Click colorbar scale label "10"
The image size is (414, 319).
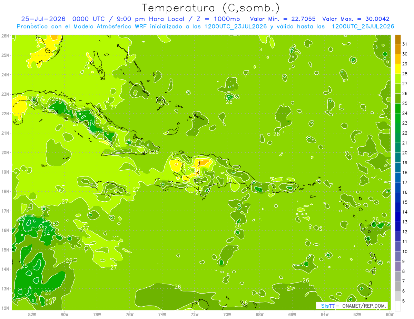(x=405, y=252)
